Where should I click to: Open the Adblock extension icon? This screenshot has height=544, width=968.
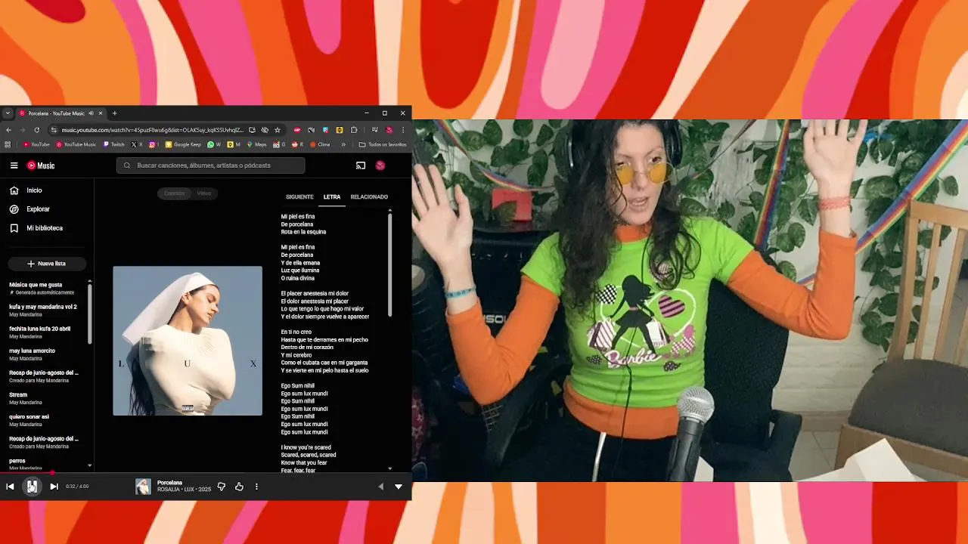297,130
